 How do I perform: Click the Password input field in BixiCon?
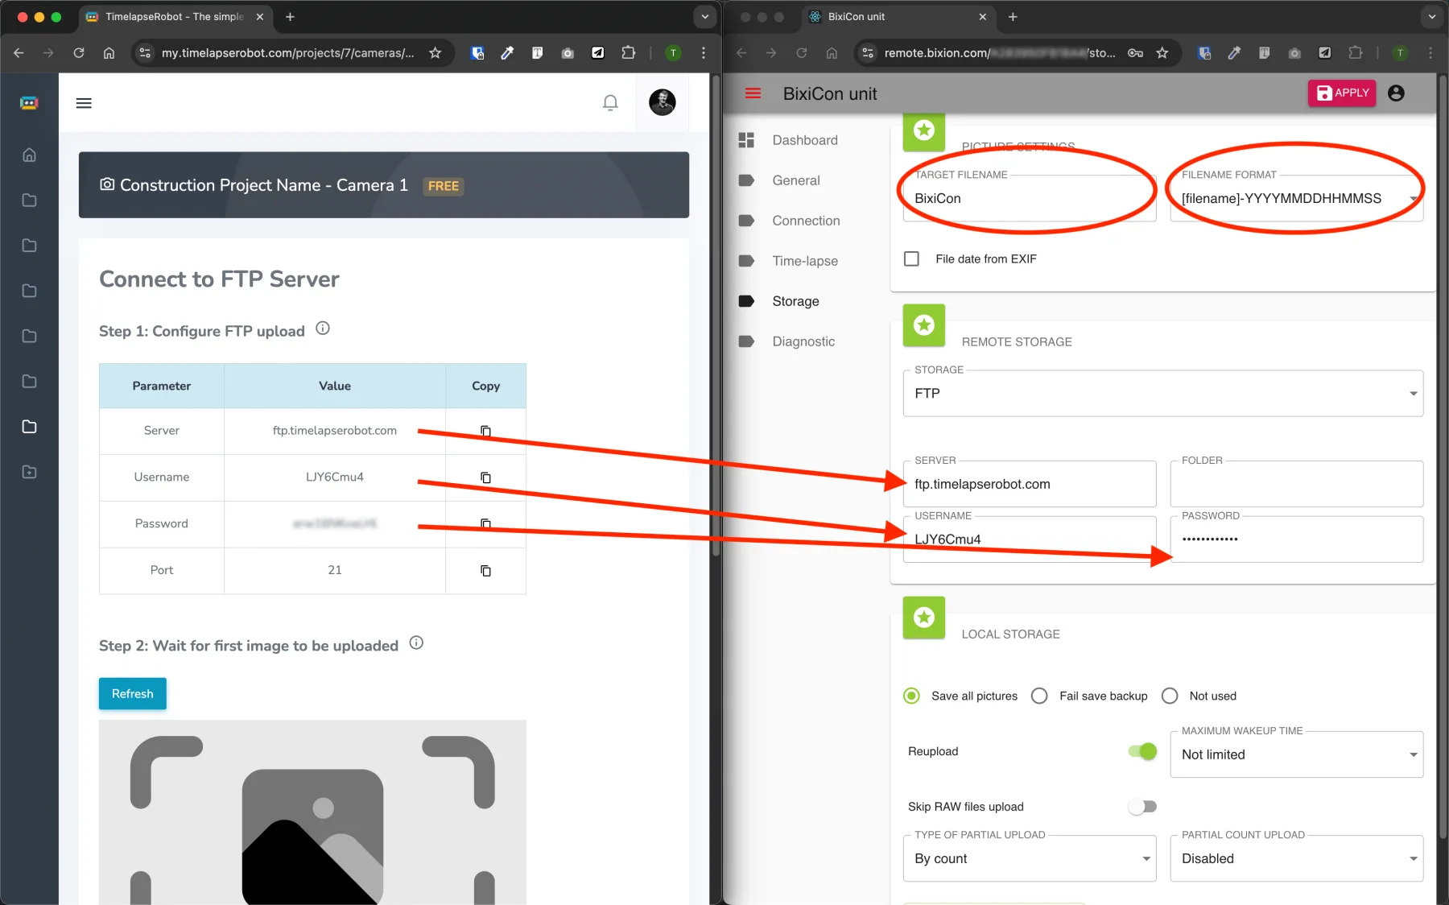coord(1296,539)
